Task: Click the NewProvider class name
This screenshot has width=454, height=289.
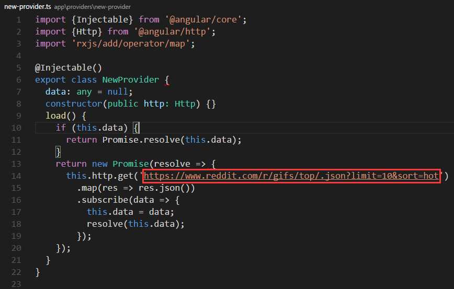Action: coord(131,80)
